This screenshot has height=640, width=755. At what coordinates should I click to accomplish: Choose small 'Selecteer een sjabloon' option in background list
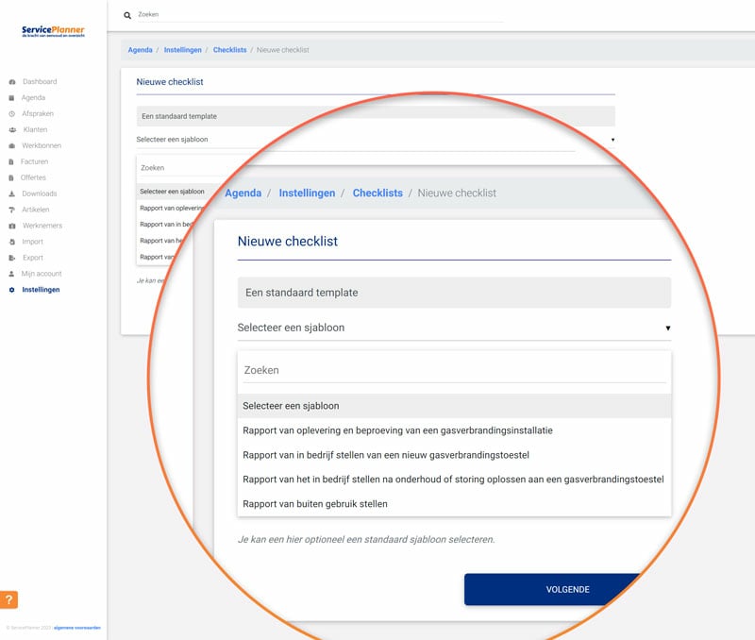click(172, 192)
